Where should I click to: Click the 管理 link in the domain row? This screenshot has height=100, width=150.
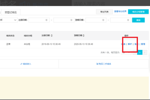tap(143, 44)
